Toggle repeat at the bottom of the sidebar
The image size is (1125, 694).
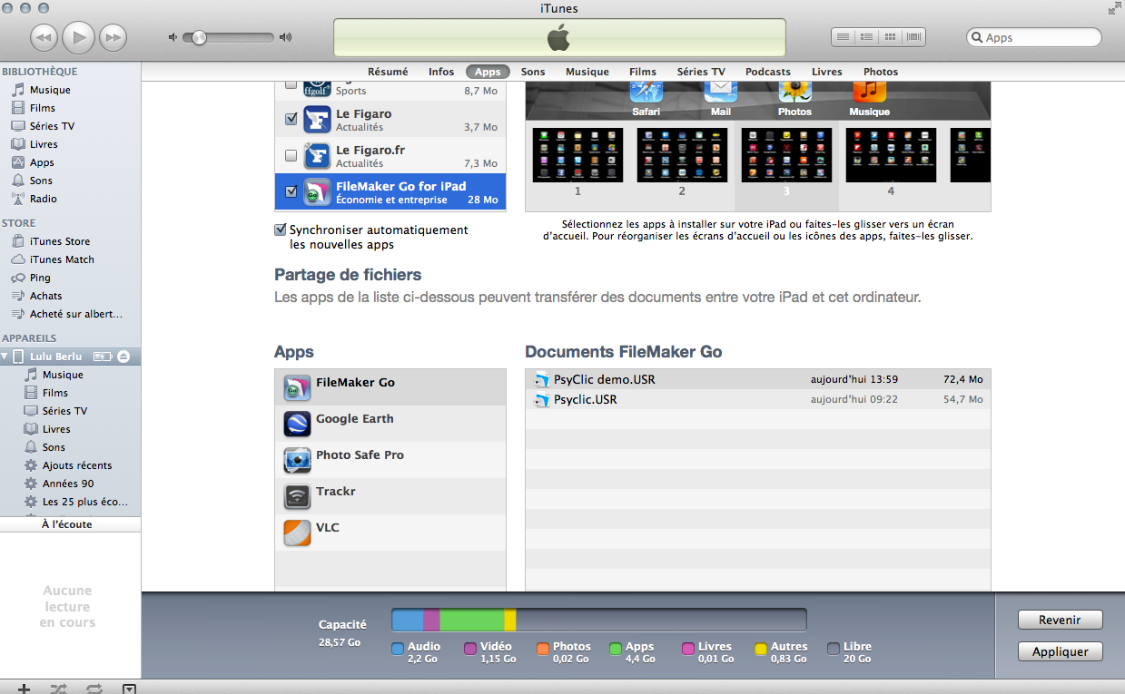[94, 689]
